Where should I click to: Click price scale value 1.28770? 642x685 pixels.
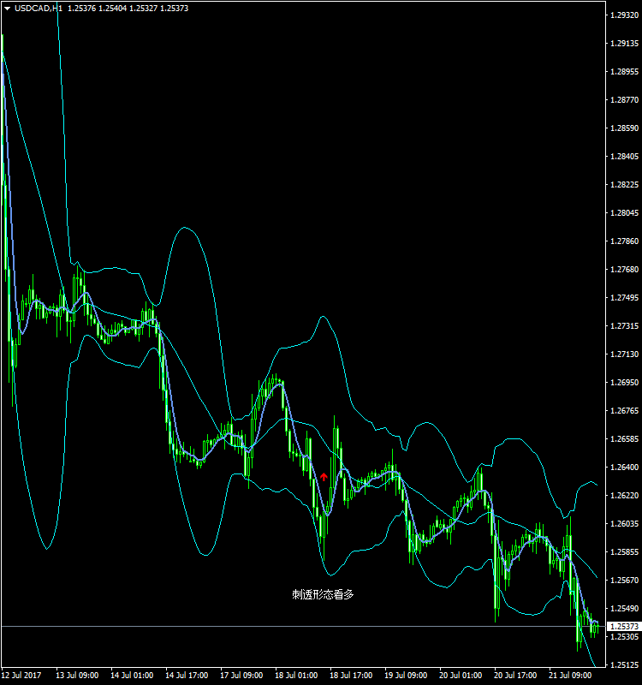pos(624,100)
